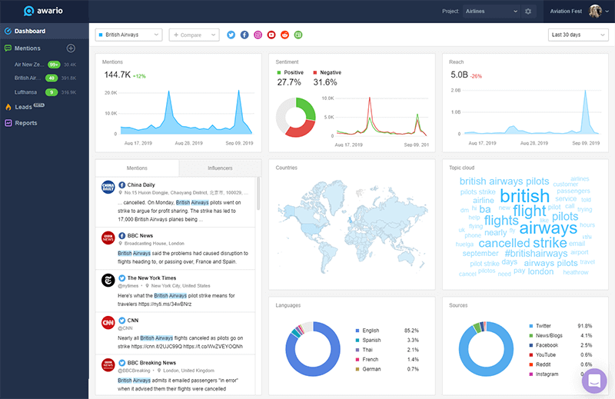
Task: Click the News/Blogs source icon
Action: coord(298,35)
